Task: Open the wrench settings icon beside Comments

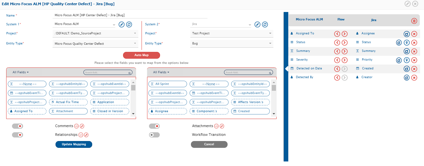Action: click(82, 126)
